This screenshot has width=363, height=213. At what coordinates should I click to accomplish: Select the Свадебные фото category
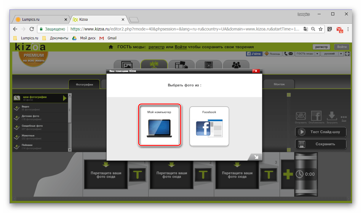(x=40, y=127)
